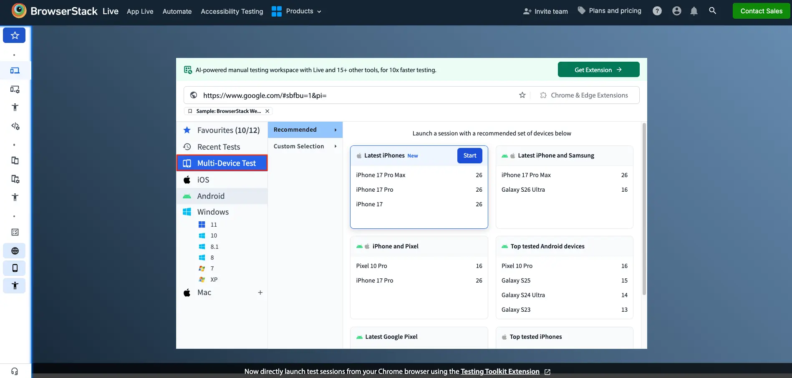Screen dimensions: 792x378
Task: Click Chrome & Edge Extensions button
Action: click(x=584, y=95)
